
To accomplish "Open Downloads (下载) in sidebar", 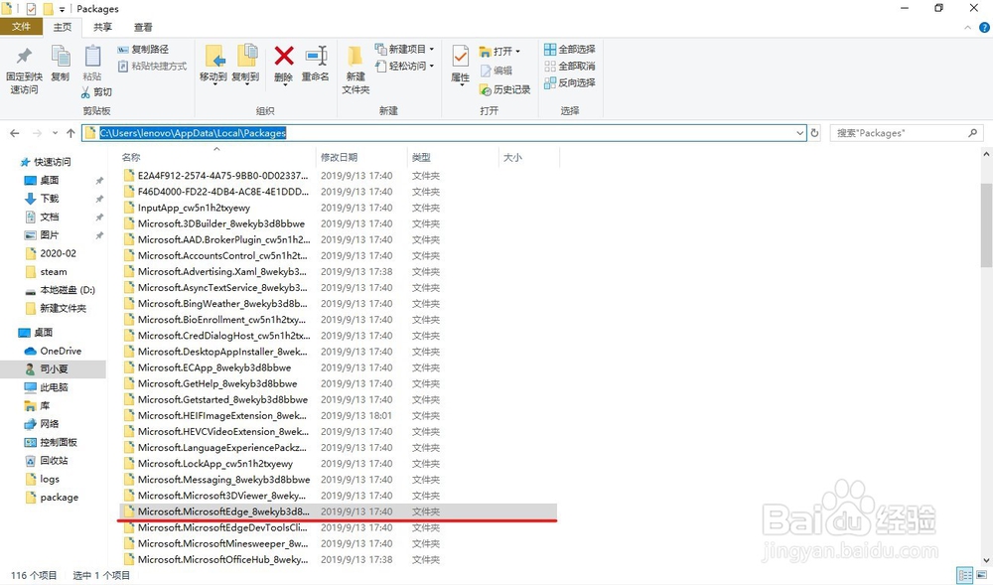I will tap(42, 199).
